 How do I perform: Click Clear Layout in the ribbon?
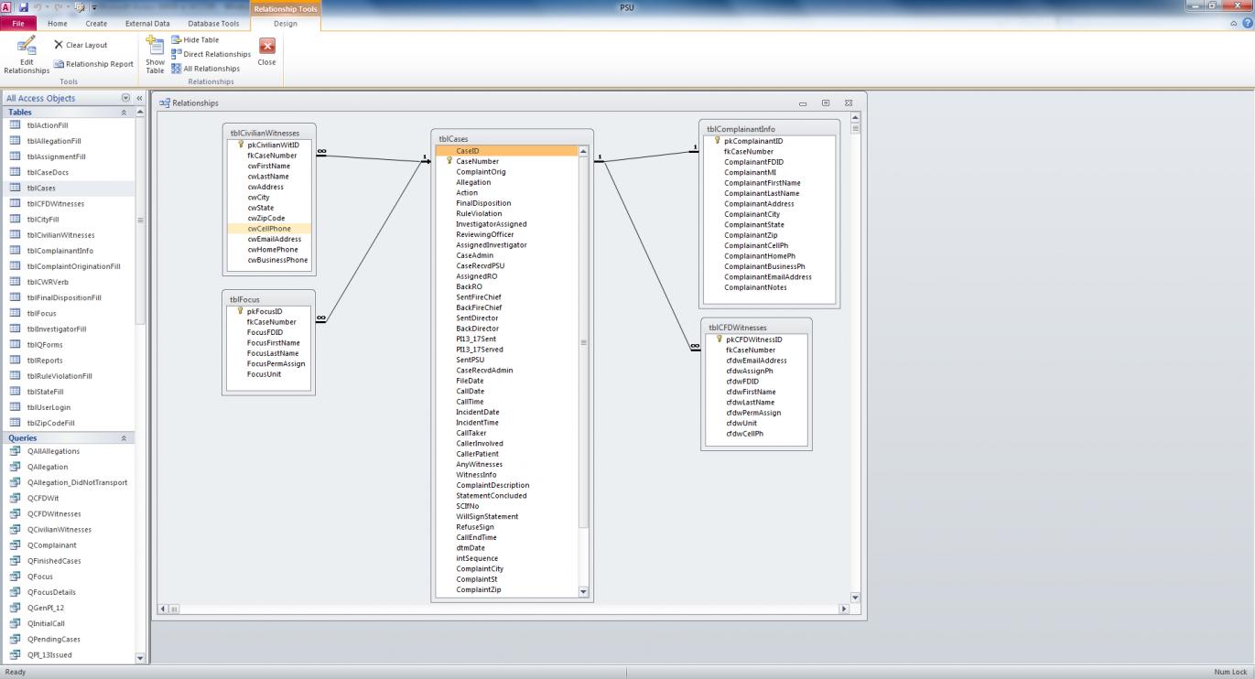click(x=81, y=45)
